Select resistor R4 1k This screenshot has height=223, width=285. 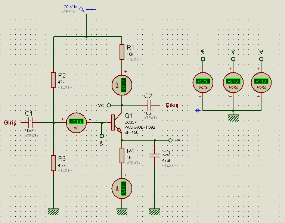coord(122,155)
